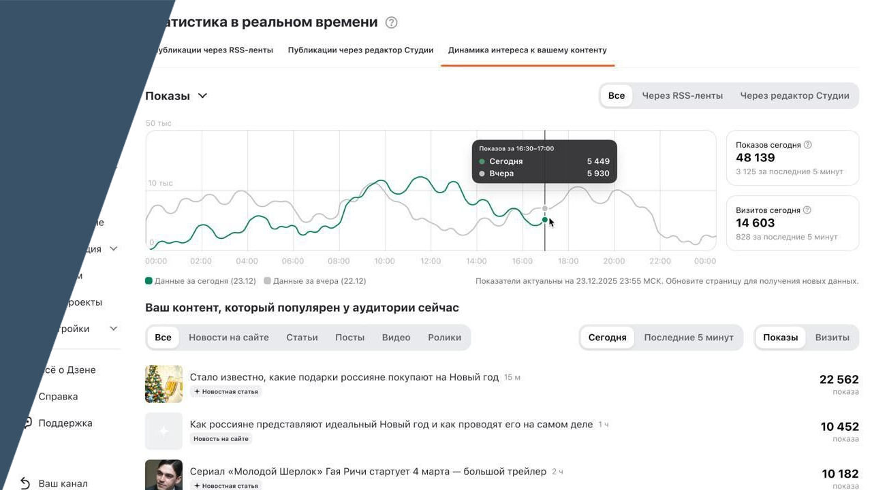The image size is (872, 490).
Task: Click the back arrow icon beside 'Ваш канал'
Action: [x=25, y=483]
